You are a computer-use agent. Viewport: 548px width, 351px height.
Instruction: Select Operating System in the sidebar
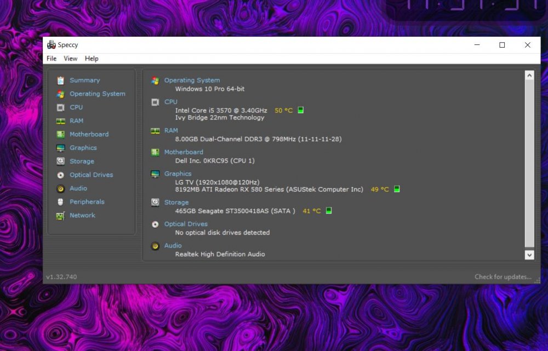(x=97, y=94)
